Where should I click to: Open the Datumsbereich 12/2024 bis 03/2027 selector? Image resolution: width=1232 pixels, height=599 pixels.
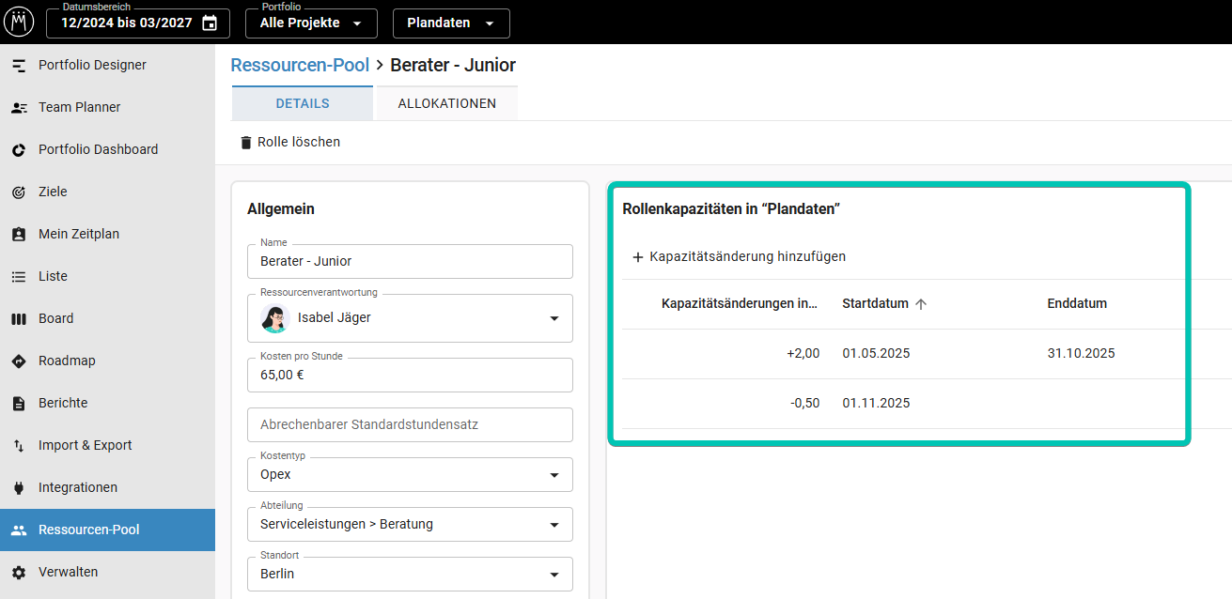(x=138, y=23)
